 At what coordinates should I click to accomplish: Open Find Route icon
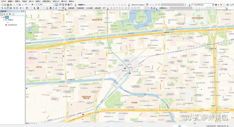pyautogui.click(x=53, y=8)
